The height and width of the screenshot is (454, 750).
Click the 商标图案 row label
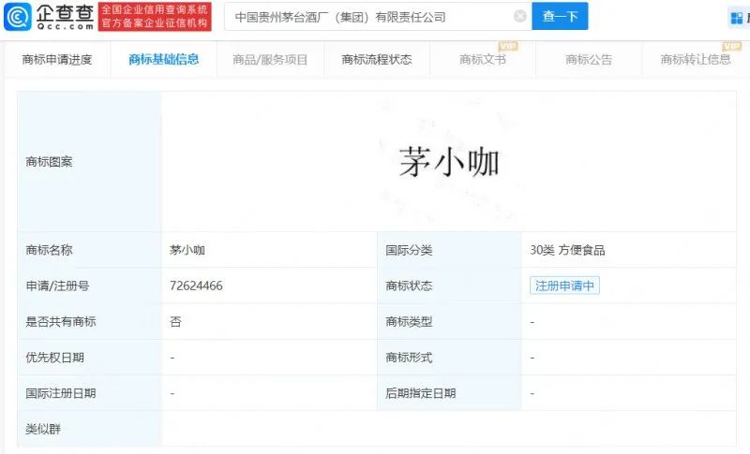(x=50, y=162)
